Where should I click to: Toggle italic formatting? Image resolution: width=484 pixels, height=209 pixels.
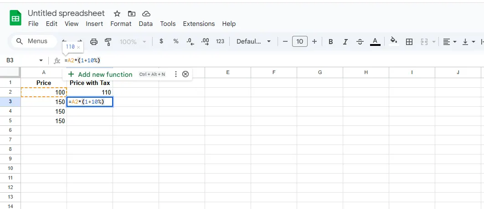pos(345,42)
